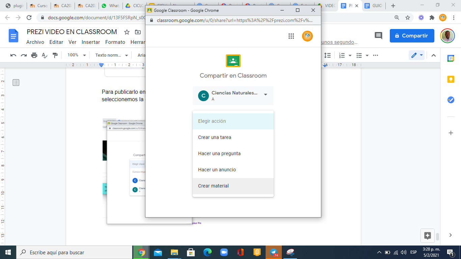Image resolution: width=461 pixels, height=259 pixels.
Task: Bookmark this page with star icon
Action: click(x=408, y=18)
